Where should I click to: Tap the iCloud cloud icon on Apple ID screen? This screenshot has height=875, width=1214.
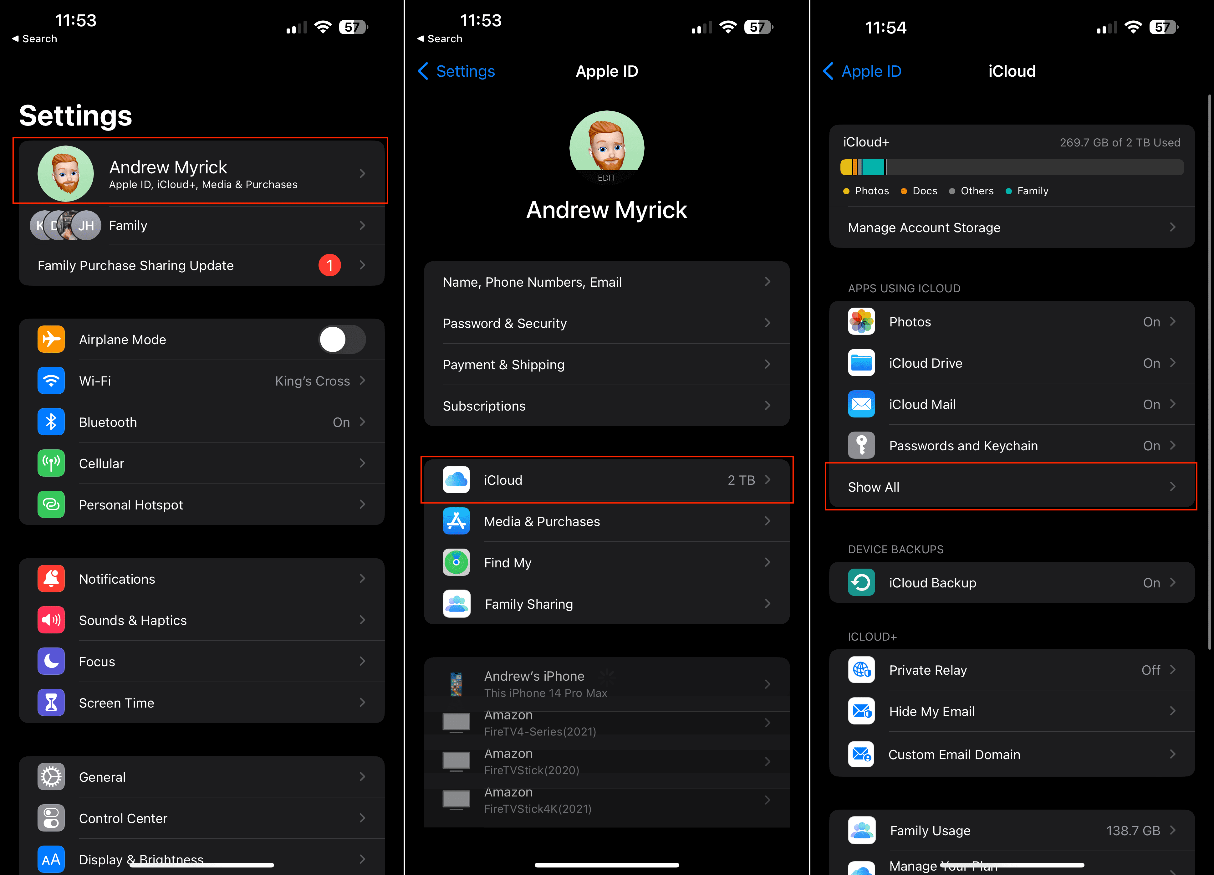click(456, 480)
